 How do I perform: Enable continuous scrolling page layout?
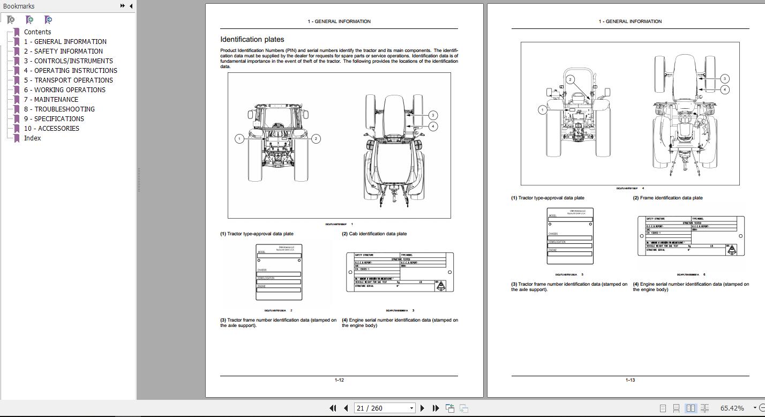point(677,408)
